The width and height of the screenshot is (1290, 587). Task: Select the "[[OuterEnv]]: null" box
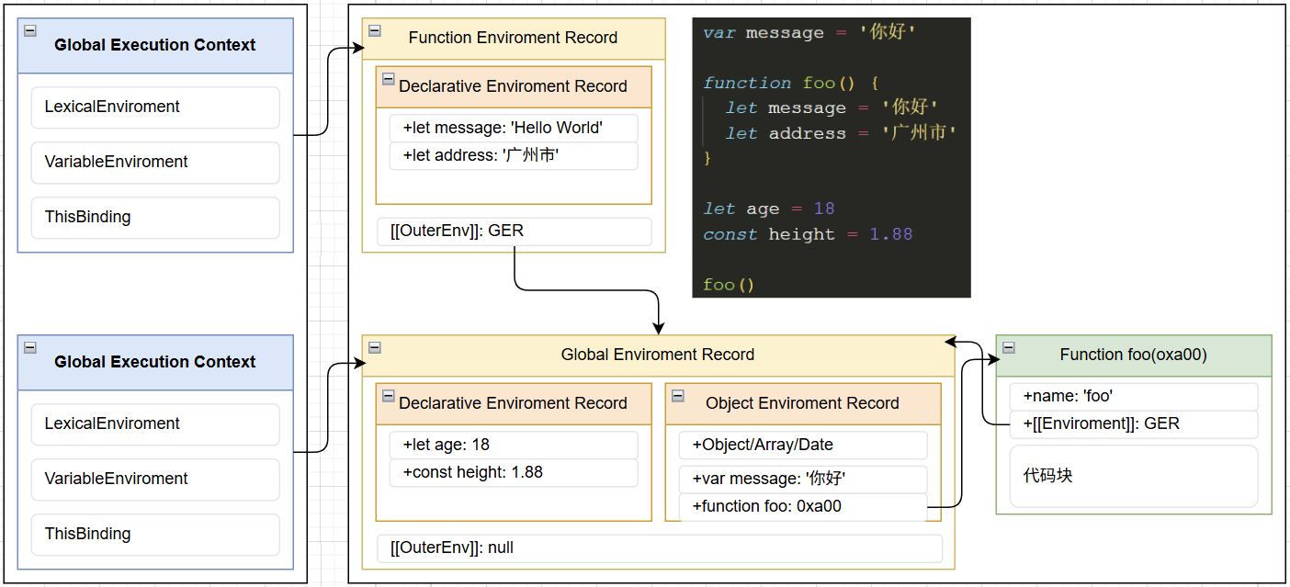(660, 547)
